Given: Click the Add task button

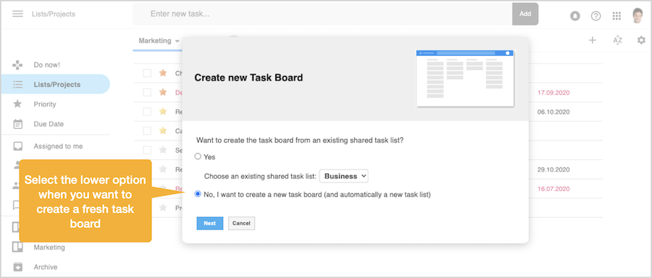Looking at the screenshot, I should tap(525, 14).
